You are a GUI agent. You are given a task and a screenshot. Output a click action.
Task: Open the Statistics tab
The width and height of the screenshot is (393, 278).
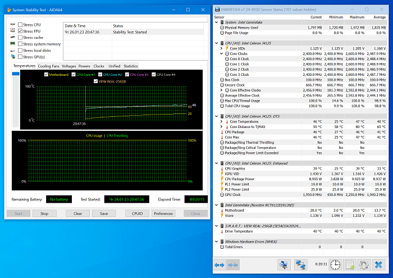(x=131, y=66)
